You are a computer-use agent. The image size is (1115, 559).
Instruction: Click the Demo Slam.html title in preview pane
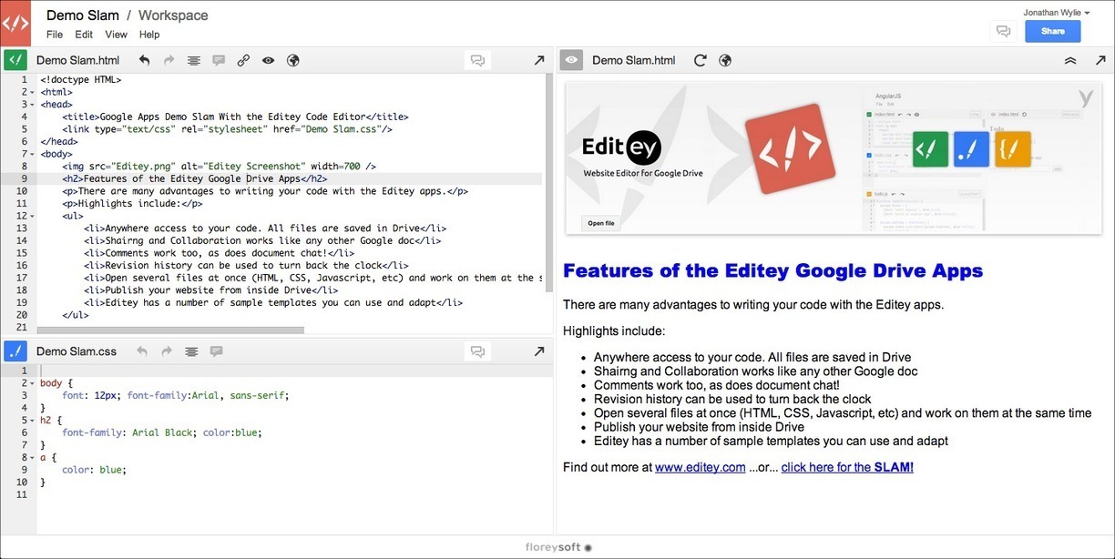click(x=634, y=61)
